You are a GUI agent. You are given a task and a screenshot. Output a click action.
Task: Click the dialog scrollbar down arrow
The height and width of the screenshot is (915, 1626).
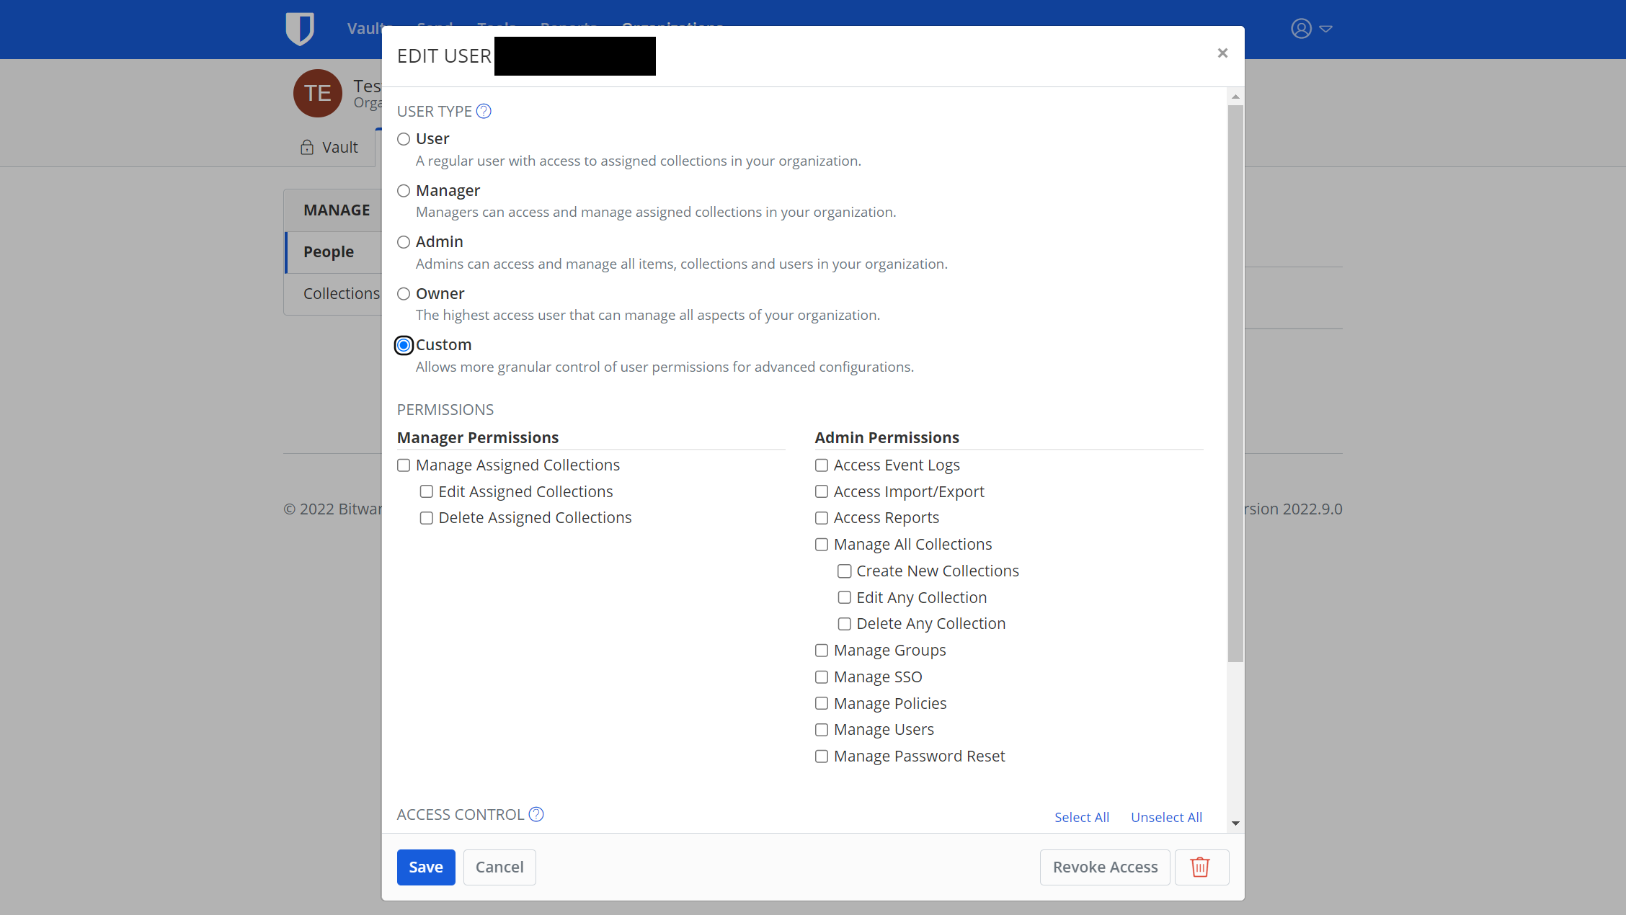click(1235, 823)
